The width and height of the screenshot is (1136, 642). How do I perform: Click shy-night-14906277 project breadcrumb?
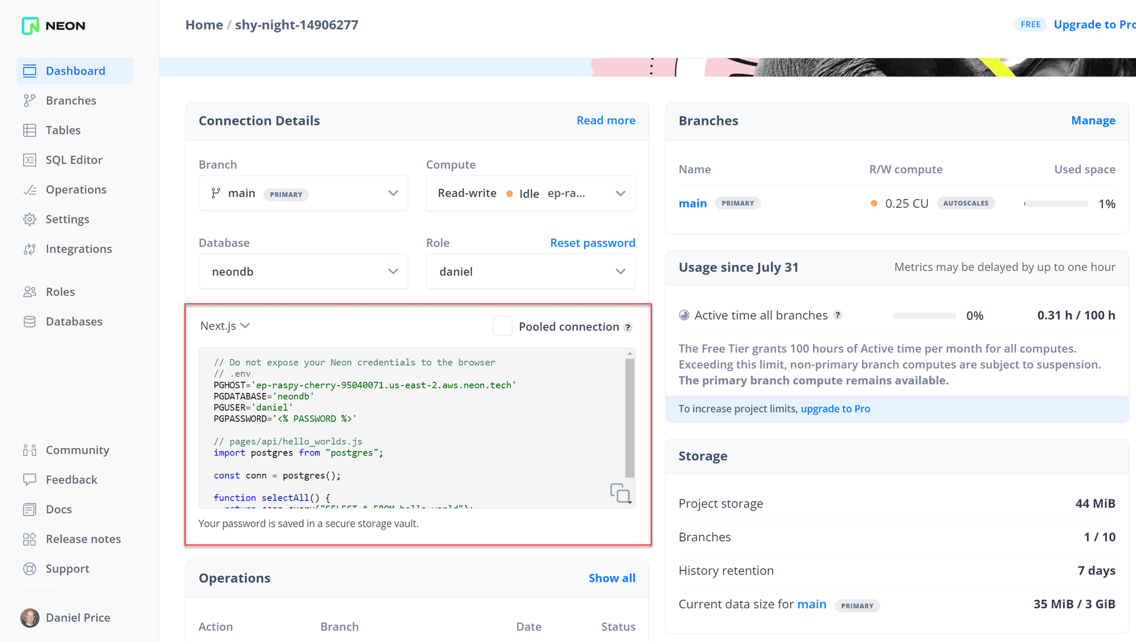pyautogui.click(x=296, y=25)
